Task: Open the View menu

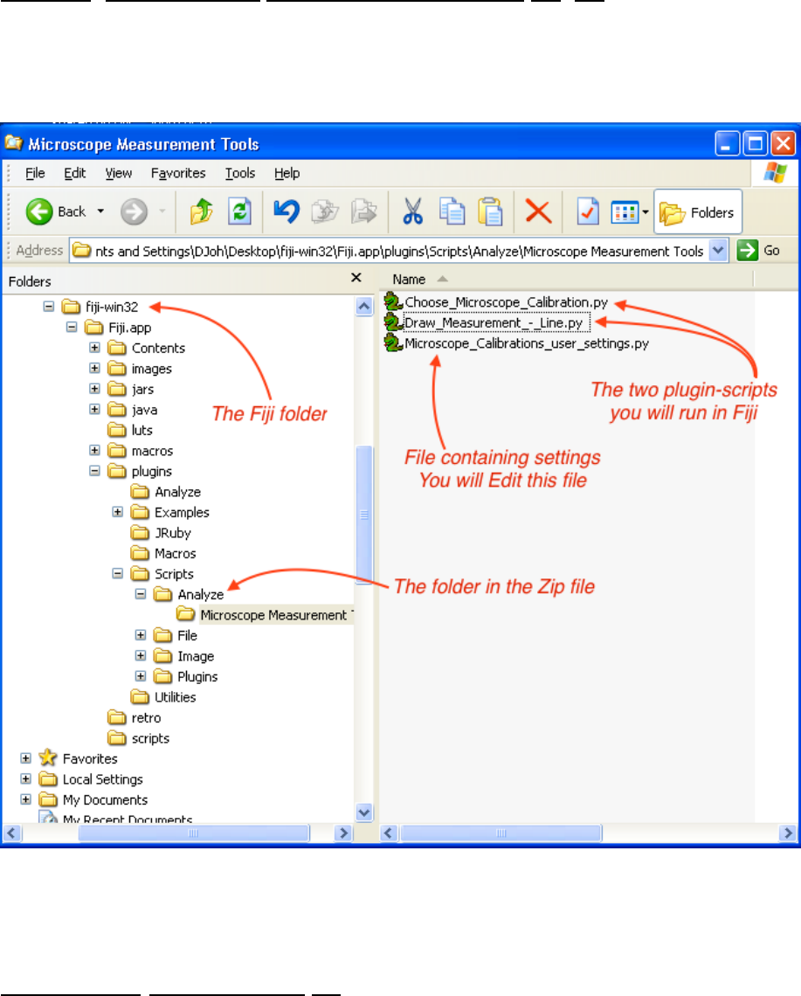Action: pos(118,173)
